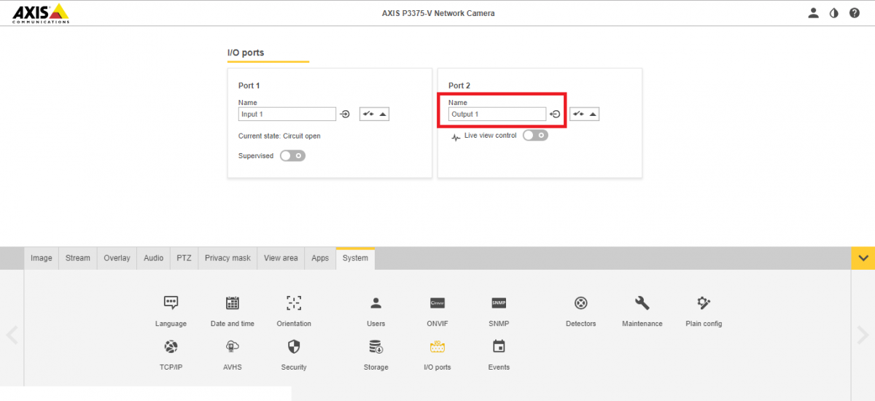Open the help question mark icon
Screen dimensions: 875x401
pos(855,13)
